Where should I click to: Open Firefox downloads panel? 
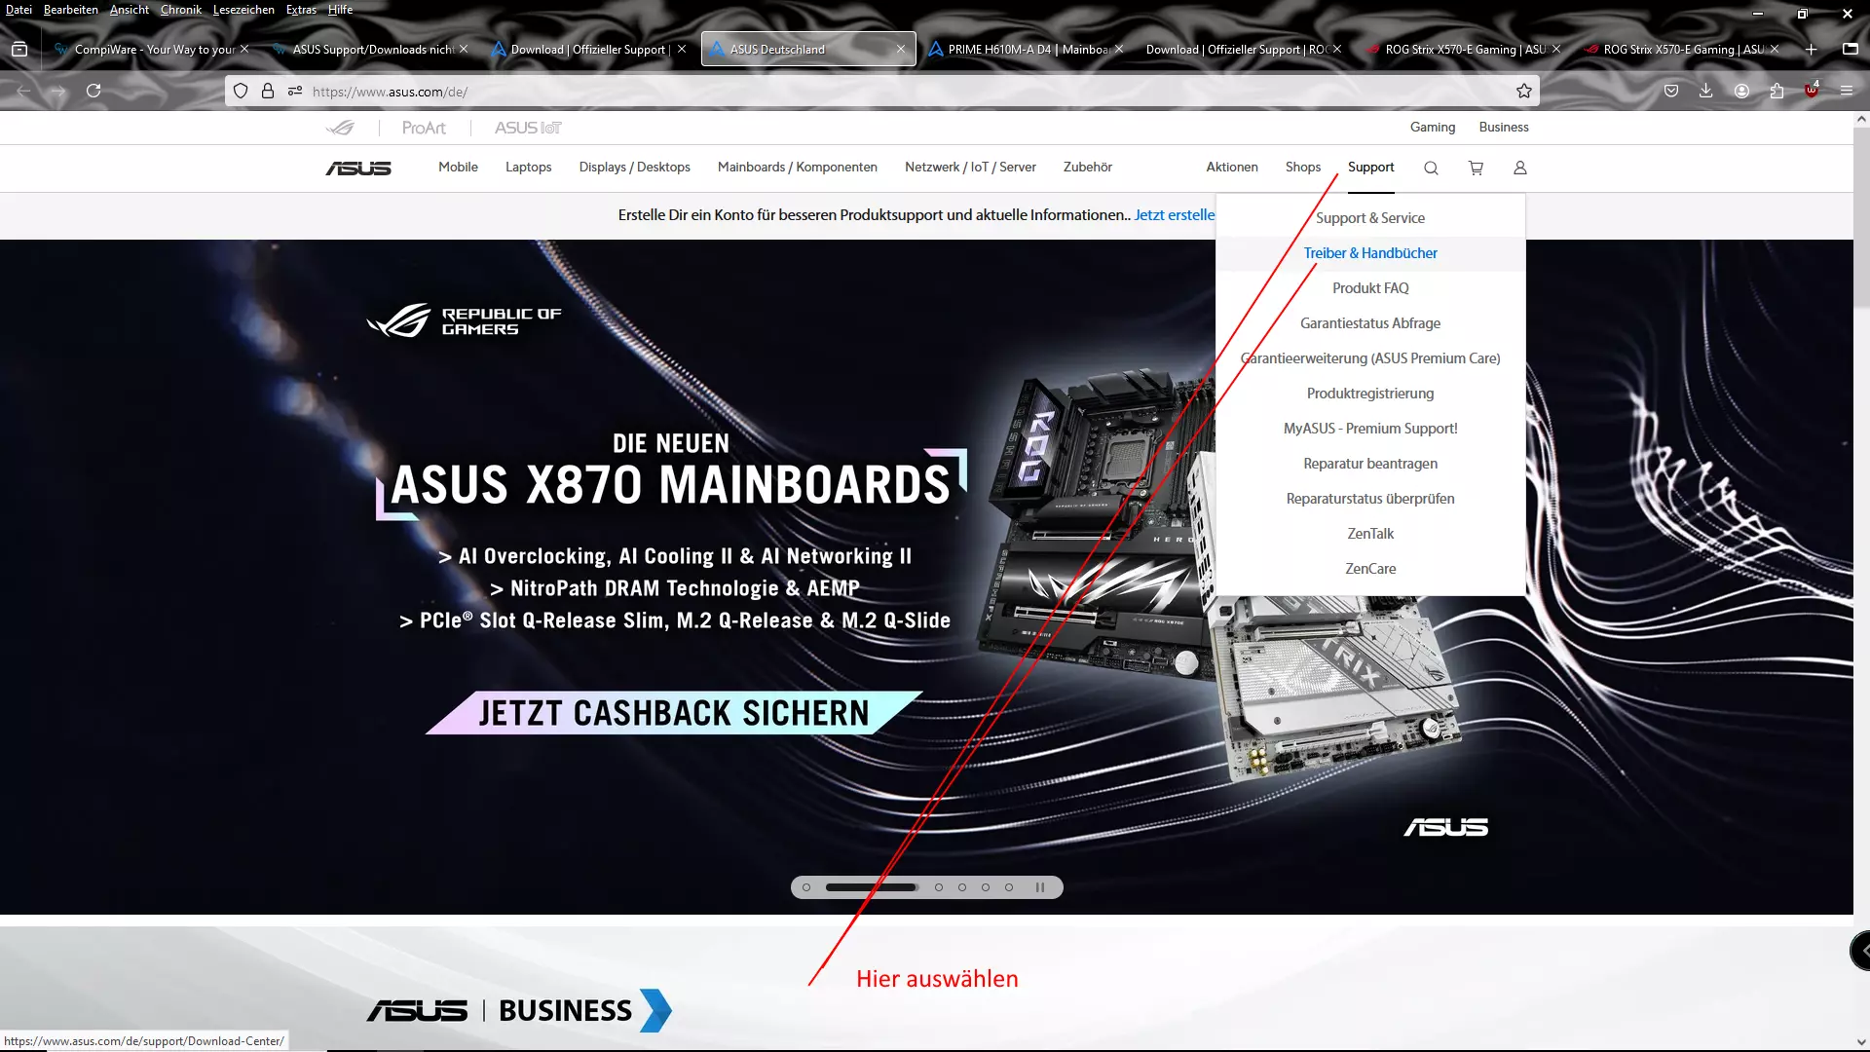(x=1705, y=91)
